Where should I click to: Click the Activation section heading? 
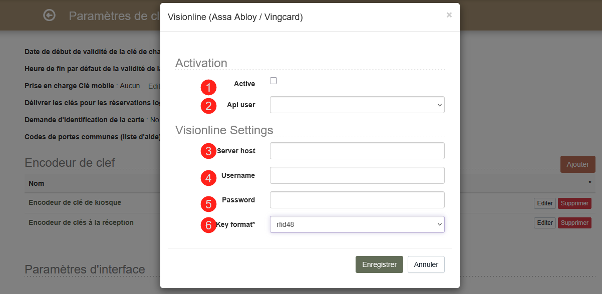(x=201, y=63)
